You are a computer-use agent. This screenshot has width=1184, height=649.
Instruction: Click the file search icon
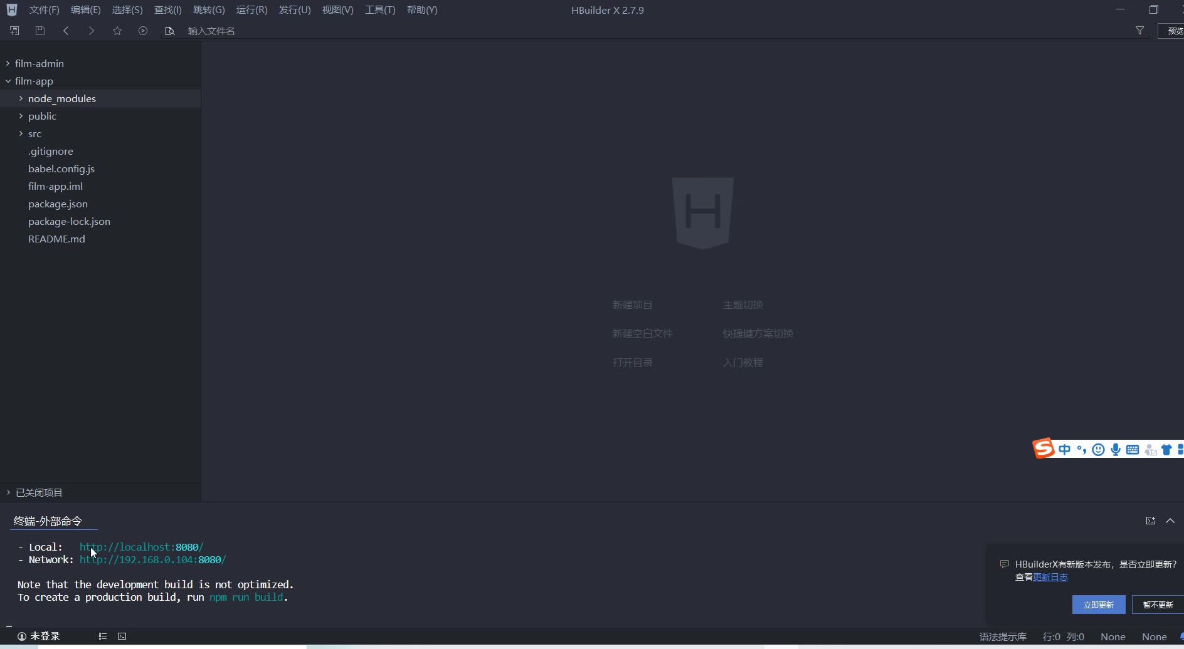point(169,31)
